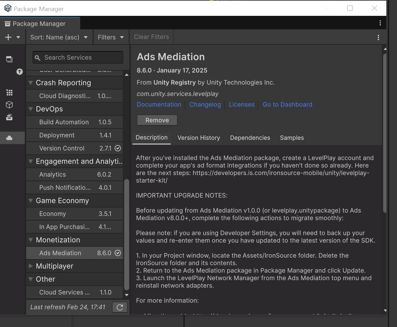Open the Changelog link
397x327 pixels.
tap(205, 105)
